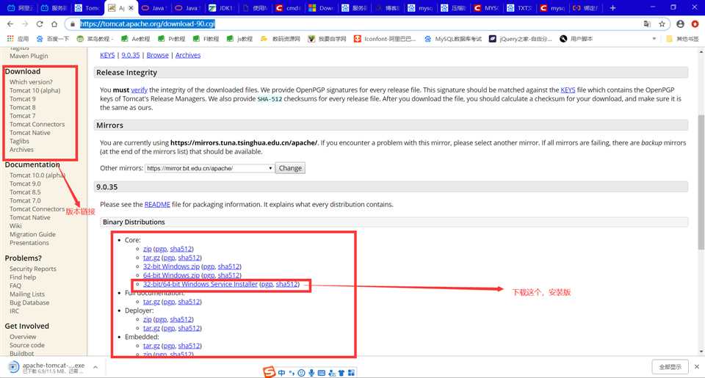Bookmark this page with star icon
Viewport: 705px width, 378px height.
pyautogui.click(x=662, y=23)
